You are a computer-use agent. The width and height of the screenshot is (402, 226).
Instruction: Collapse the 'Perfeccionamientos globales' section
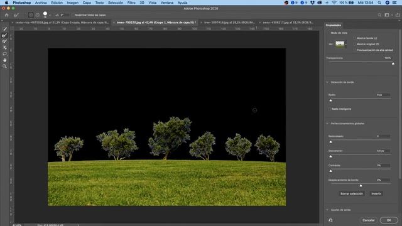pyautogui.click(x=327, y=124)
